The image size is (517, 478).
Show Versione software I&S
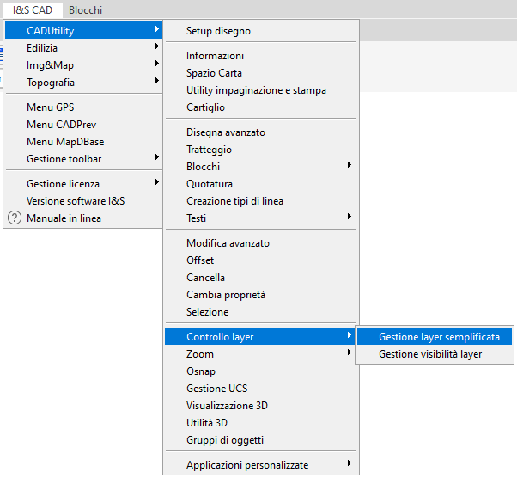coord(84,201)
